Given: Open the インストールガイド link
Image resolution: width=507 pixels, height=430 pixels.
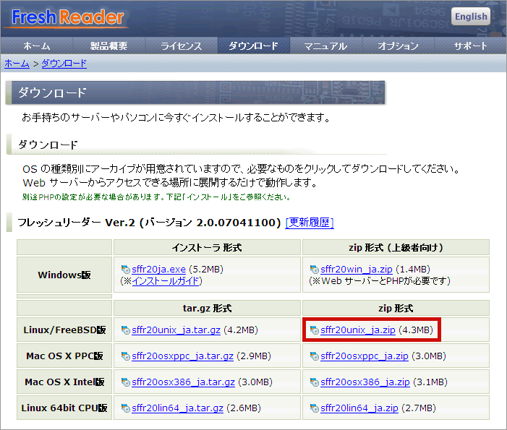Looking at the screenshot, I should click(x=166, y=281).
